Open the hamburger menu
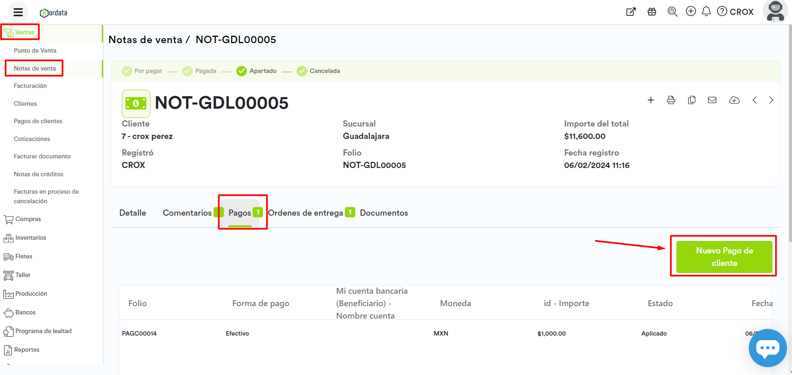Viewport: 792px width, 375px height. pos(18,12)
